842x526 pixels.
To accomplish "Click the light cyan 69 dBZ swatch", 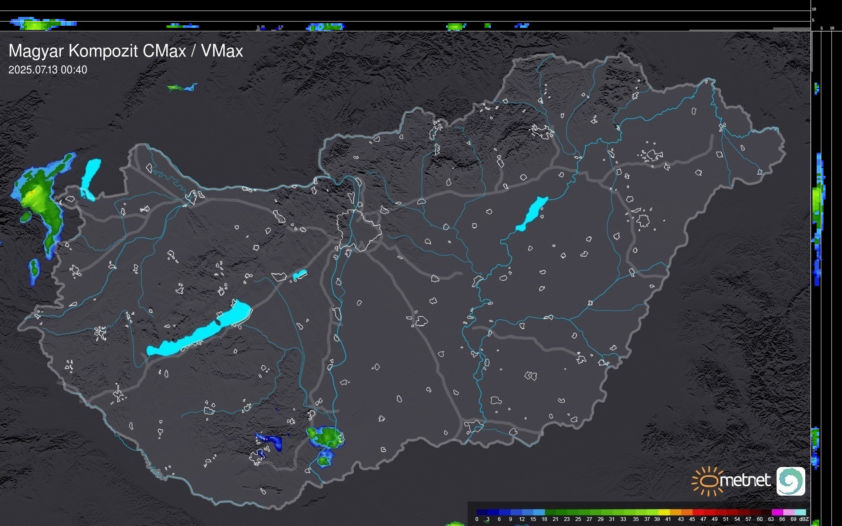I will pos(800,512).
